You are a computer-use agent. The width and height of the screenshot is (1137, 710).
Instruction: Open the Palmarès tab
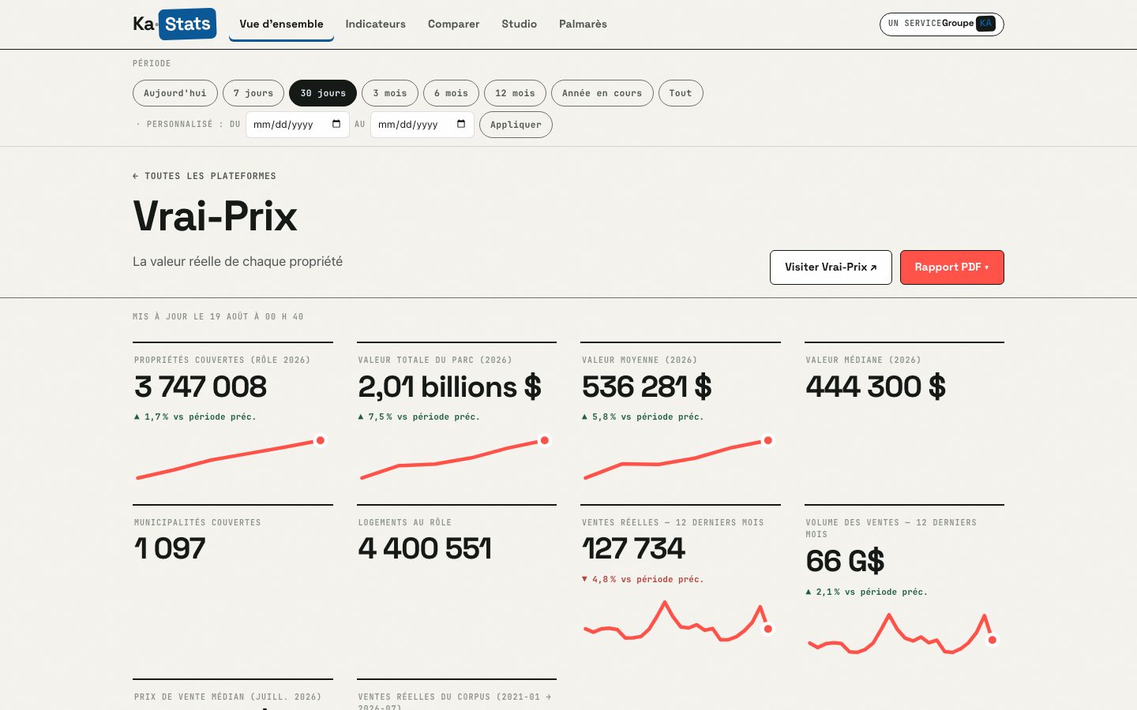tap(583, 24)
